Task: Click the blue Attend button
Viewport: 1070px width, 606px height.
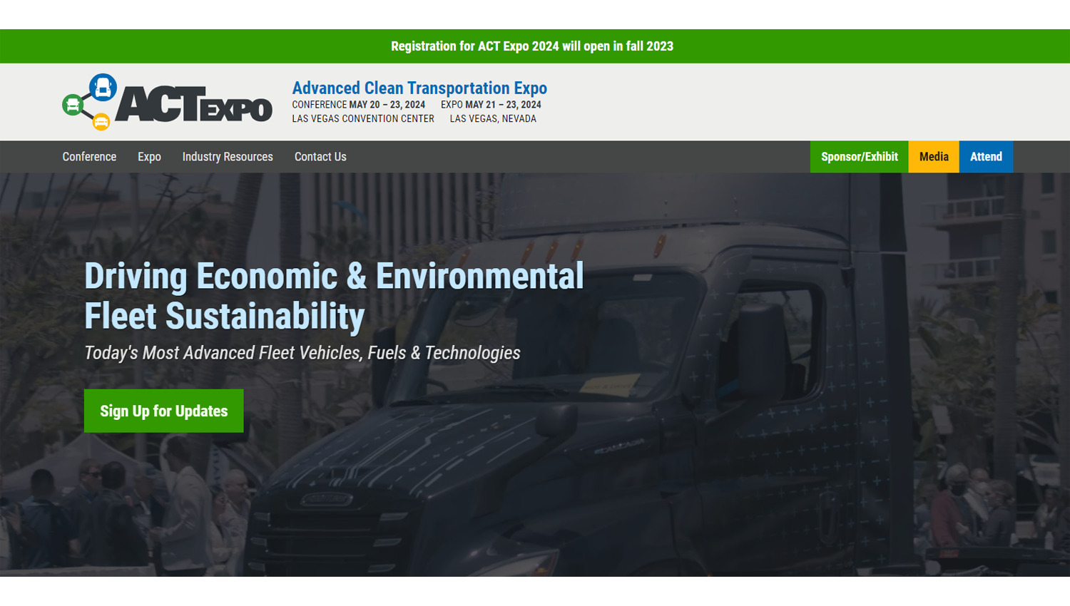Action: click(x=986, y=157)
